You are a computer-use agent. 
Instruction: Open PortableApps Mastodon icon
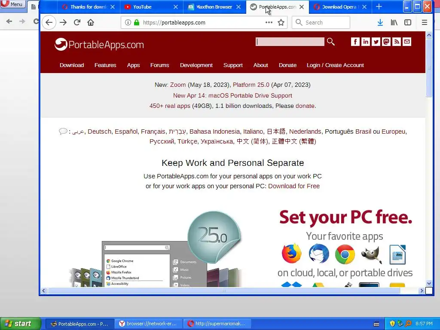(x=386, y=42)
